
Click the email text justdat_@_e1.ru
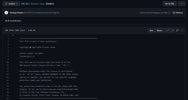(x=27, y=56)
